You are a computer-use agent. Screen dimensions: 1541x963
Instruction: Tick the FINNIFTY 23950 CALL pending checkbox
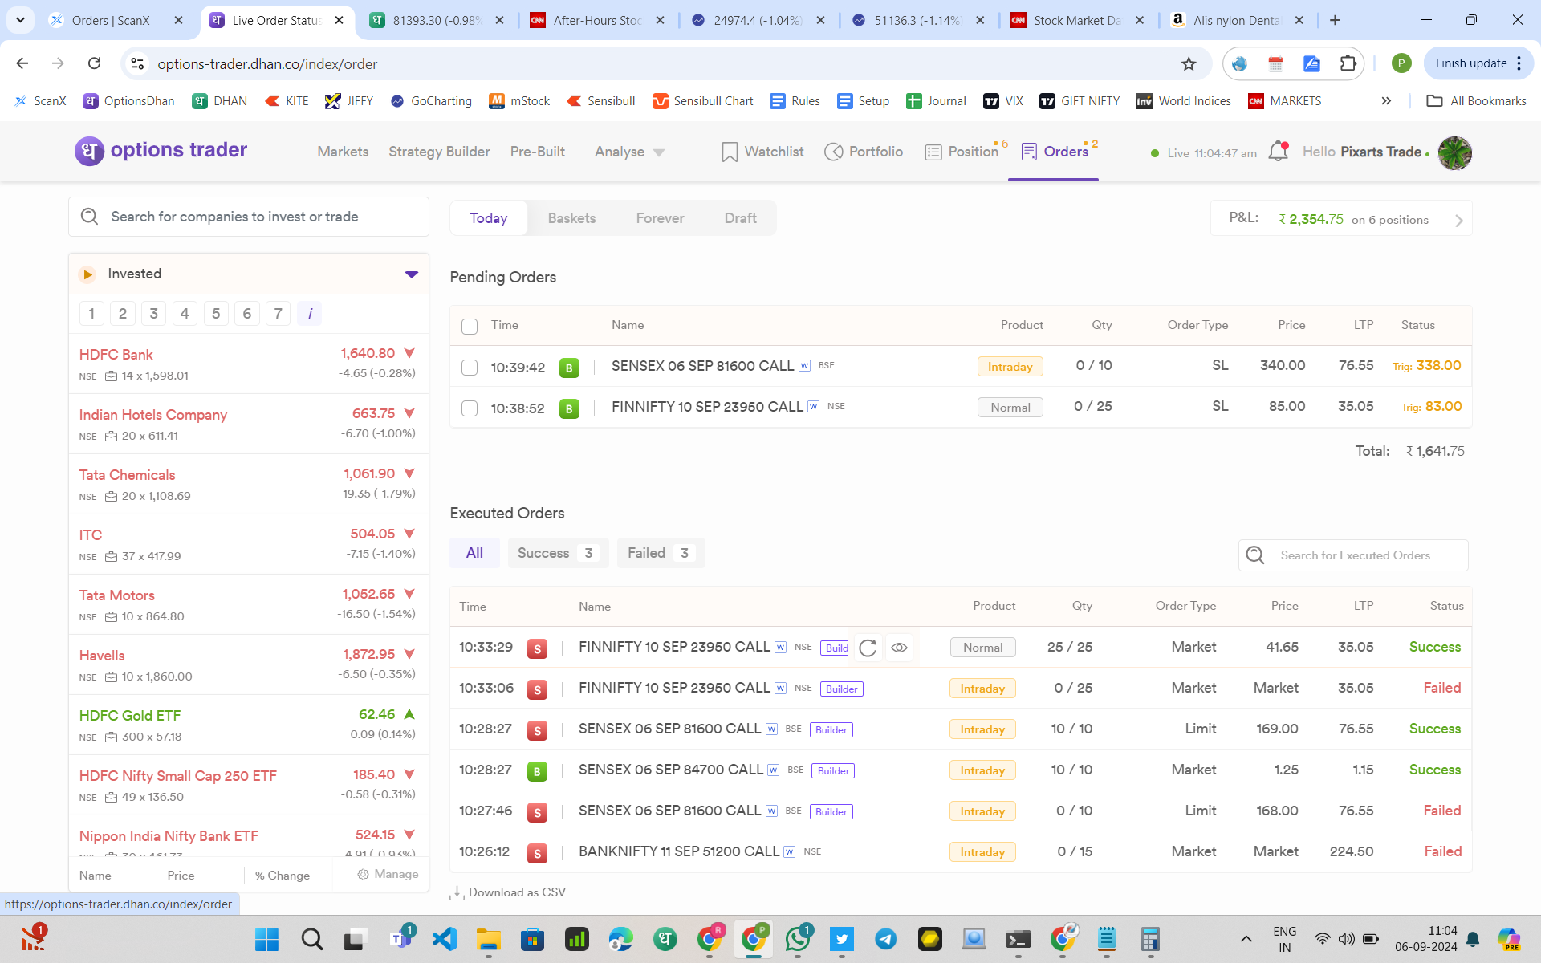pos(470,408)
